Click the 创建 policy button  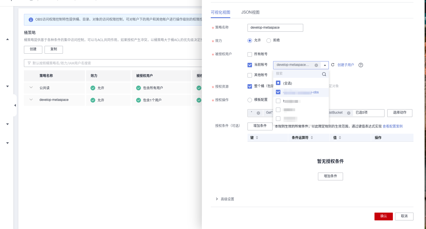point(33,49)
